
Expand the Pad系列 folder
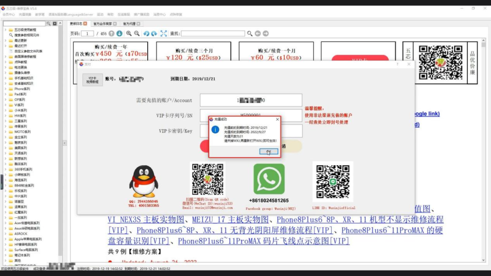(x=5, y=94)
